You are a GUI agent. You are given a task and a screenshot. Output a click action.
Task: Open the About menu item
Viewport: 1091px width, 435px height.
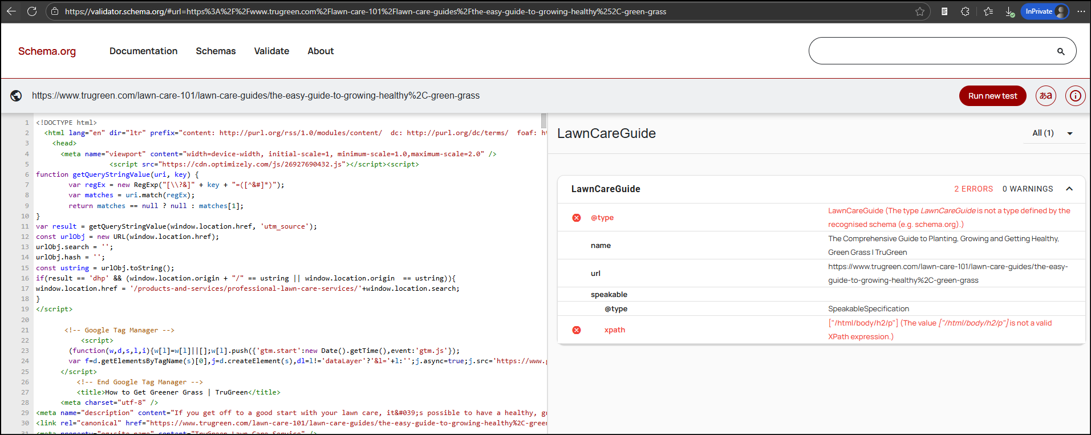coord(321,51)
